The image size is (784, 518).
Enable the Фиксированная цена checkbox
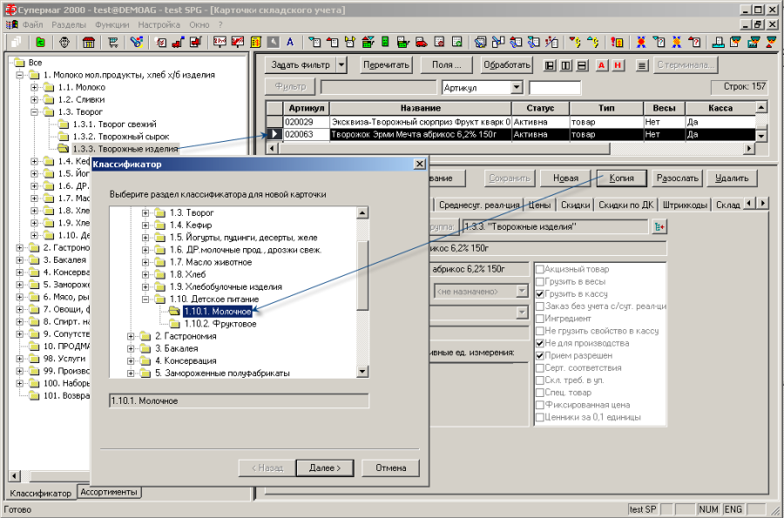[540, 405]
